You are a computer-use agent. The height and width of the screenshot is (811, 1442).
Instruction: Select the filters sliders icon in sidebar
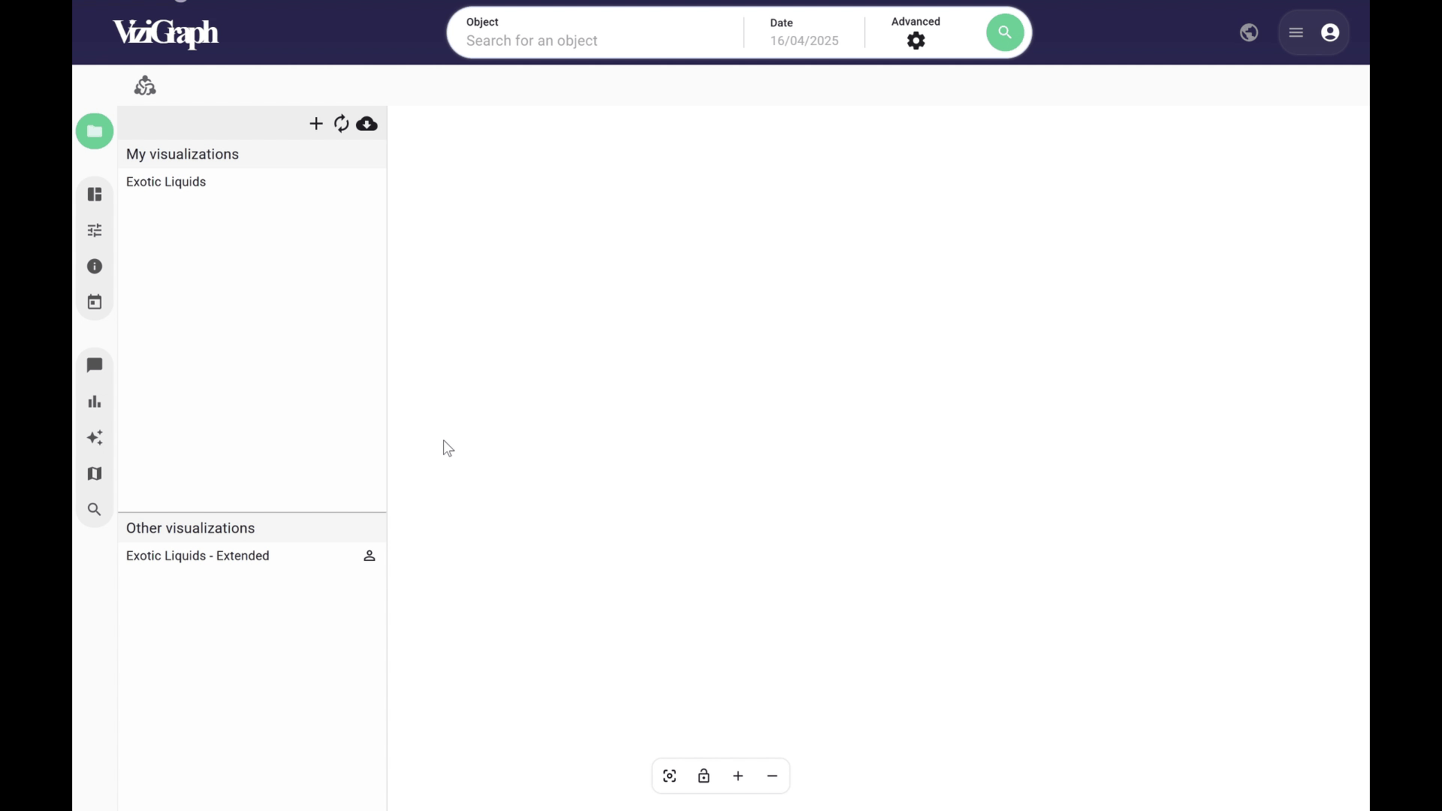(x=95, y=230)
